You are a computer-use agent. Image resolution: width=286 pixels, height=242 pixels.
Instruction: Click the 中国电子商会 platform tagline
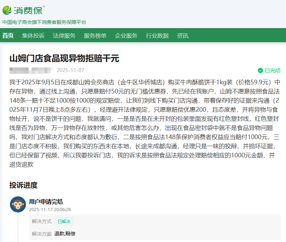(x=44, y=22)
